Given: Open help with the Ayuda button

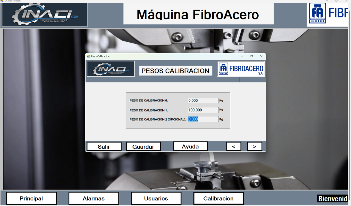Looking at the screenshot, I should tap(190, 146).
